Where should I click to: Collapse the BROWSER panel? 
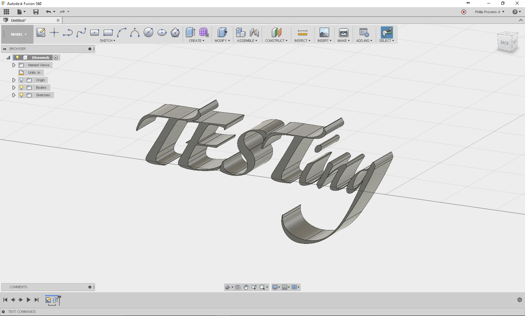[4, 49]
